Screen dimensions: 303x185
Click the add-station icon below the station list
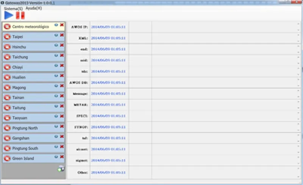[x=61, y=169]
